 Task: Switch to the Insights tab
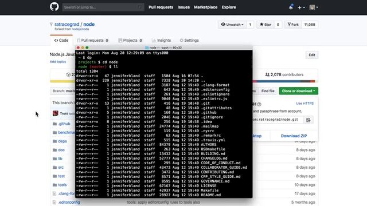coord(161,41)
